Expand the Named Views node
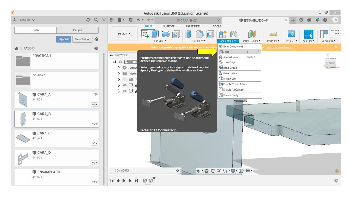This screenshot has height=197, width=350. [x=119, y=74]
